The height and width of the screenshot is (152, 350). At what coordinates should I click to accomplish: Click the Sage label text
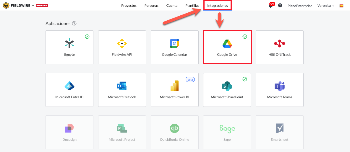click(227, 140)
